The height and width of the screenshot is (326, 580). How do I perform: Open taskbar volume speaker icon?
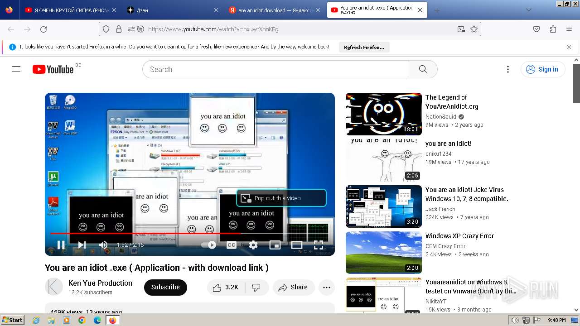[515, 320]
